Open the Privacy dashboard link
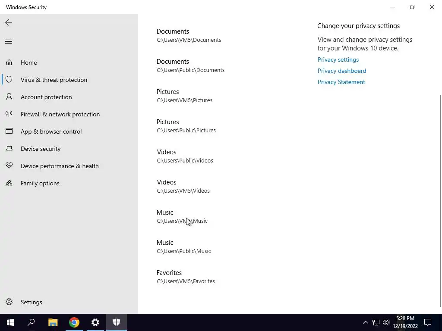Image resolution: width=442 pixels, height=331 pixels. (342, 71)
